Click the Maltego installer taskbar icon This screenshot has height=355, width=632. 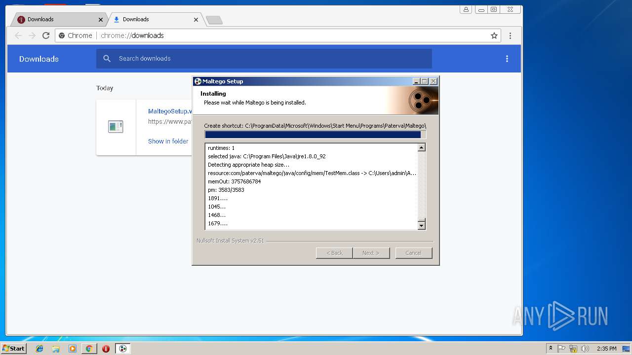point(123,349)
